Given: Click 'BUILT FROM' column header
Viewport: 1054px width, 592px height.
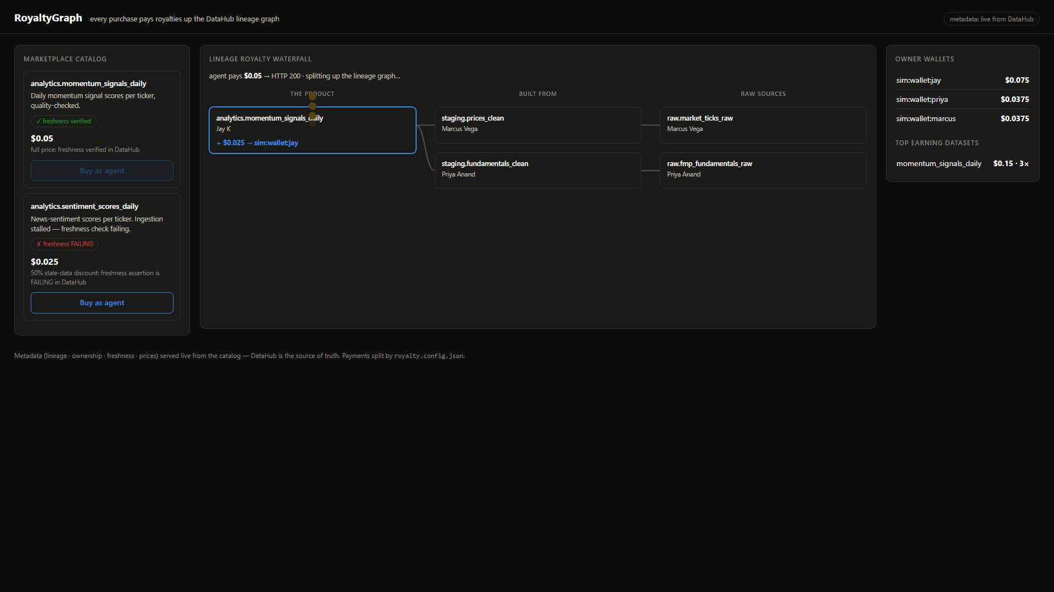Looking at the screenshot, I should click(538, 94).
